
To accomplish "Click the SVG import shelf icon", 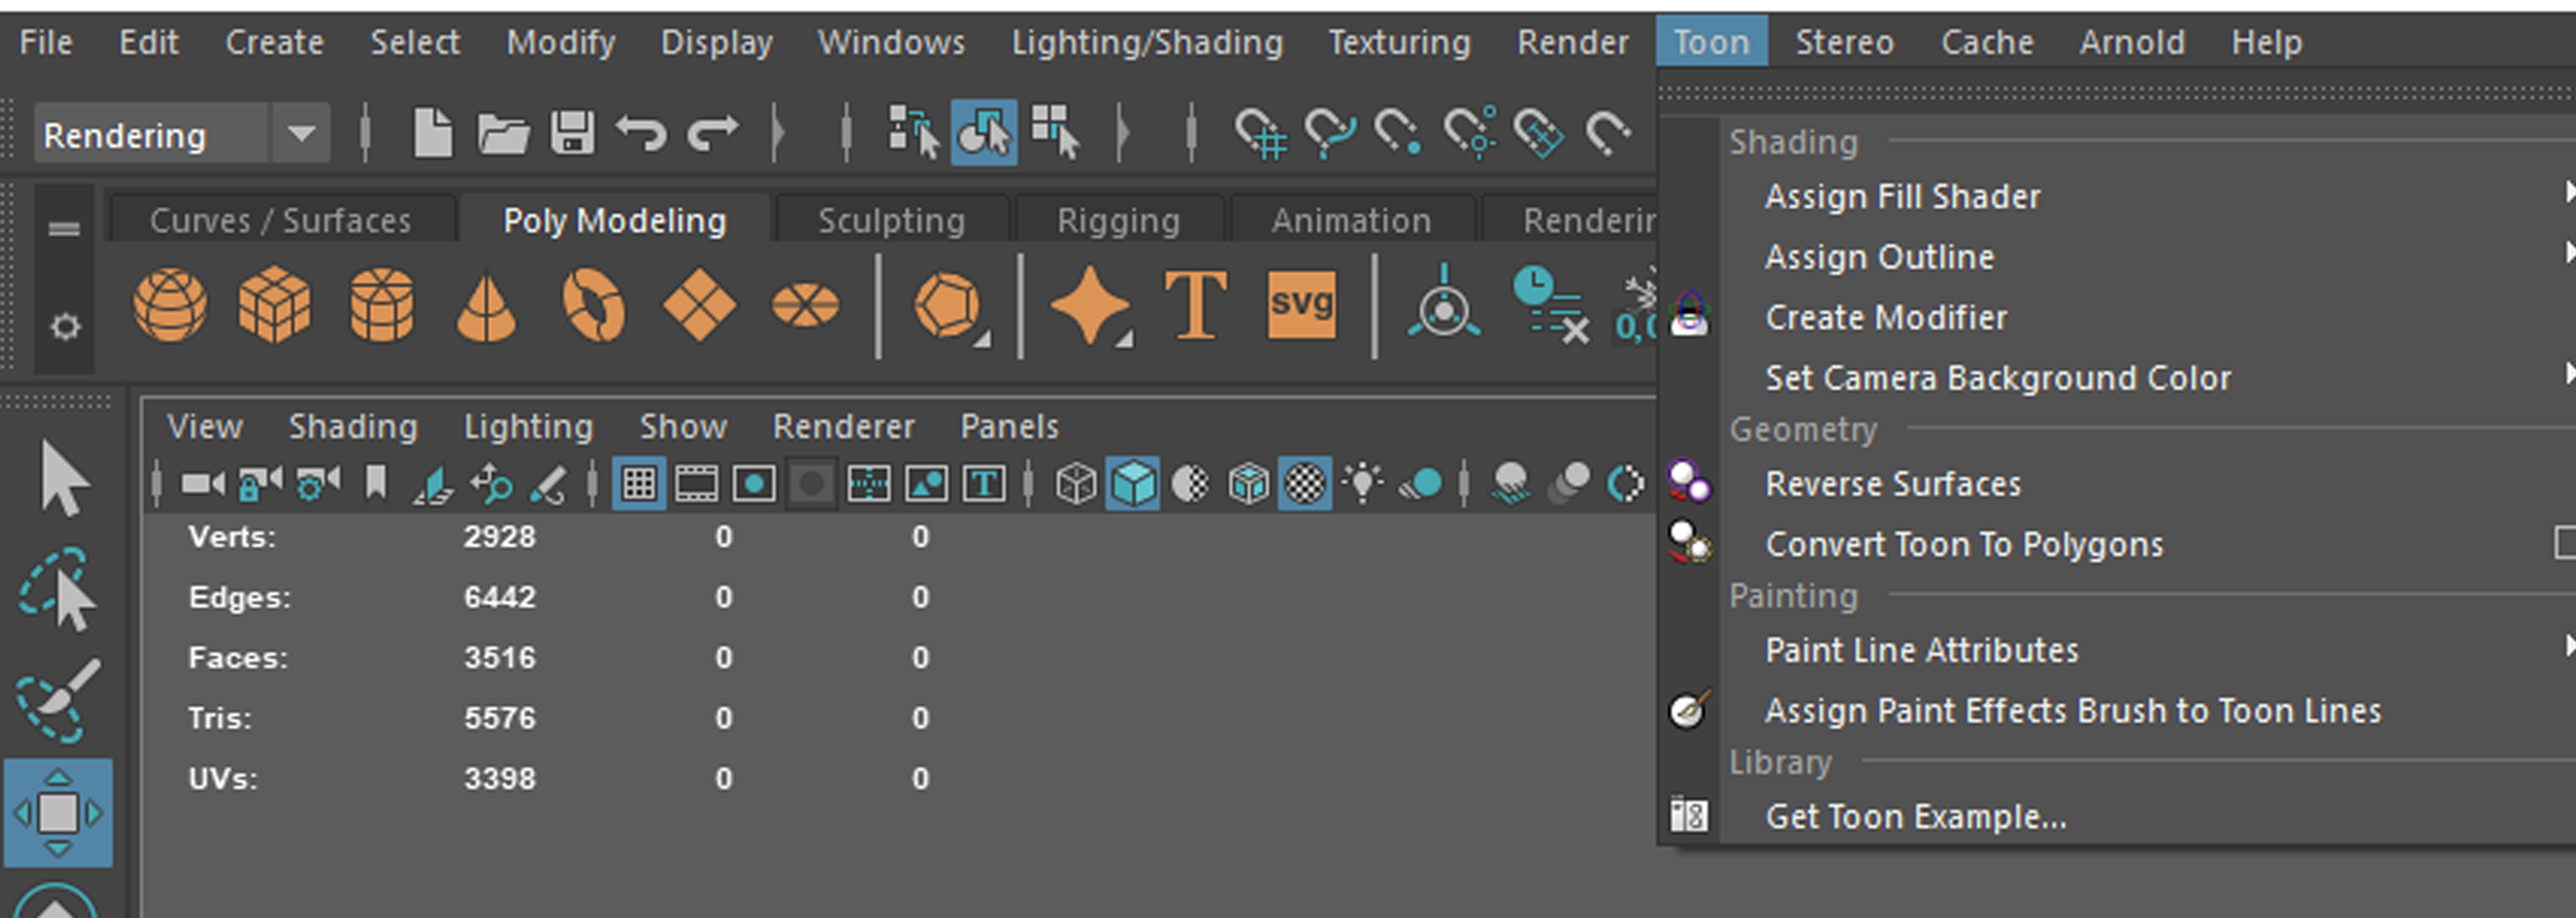I will point(1300,303).
